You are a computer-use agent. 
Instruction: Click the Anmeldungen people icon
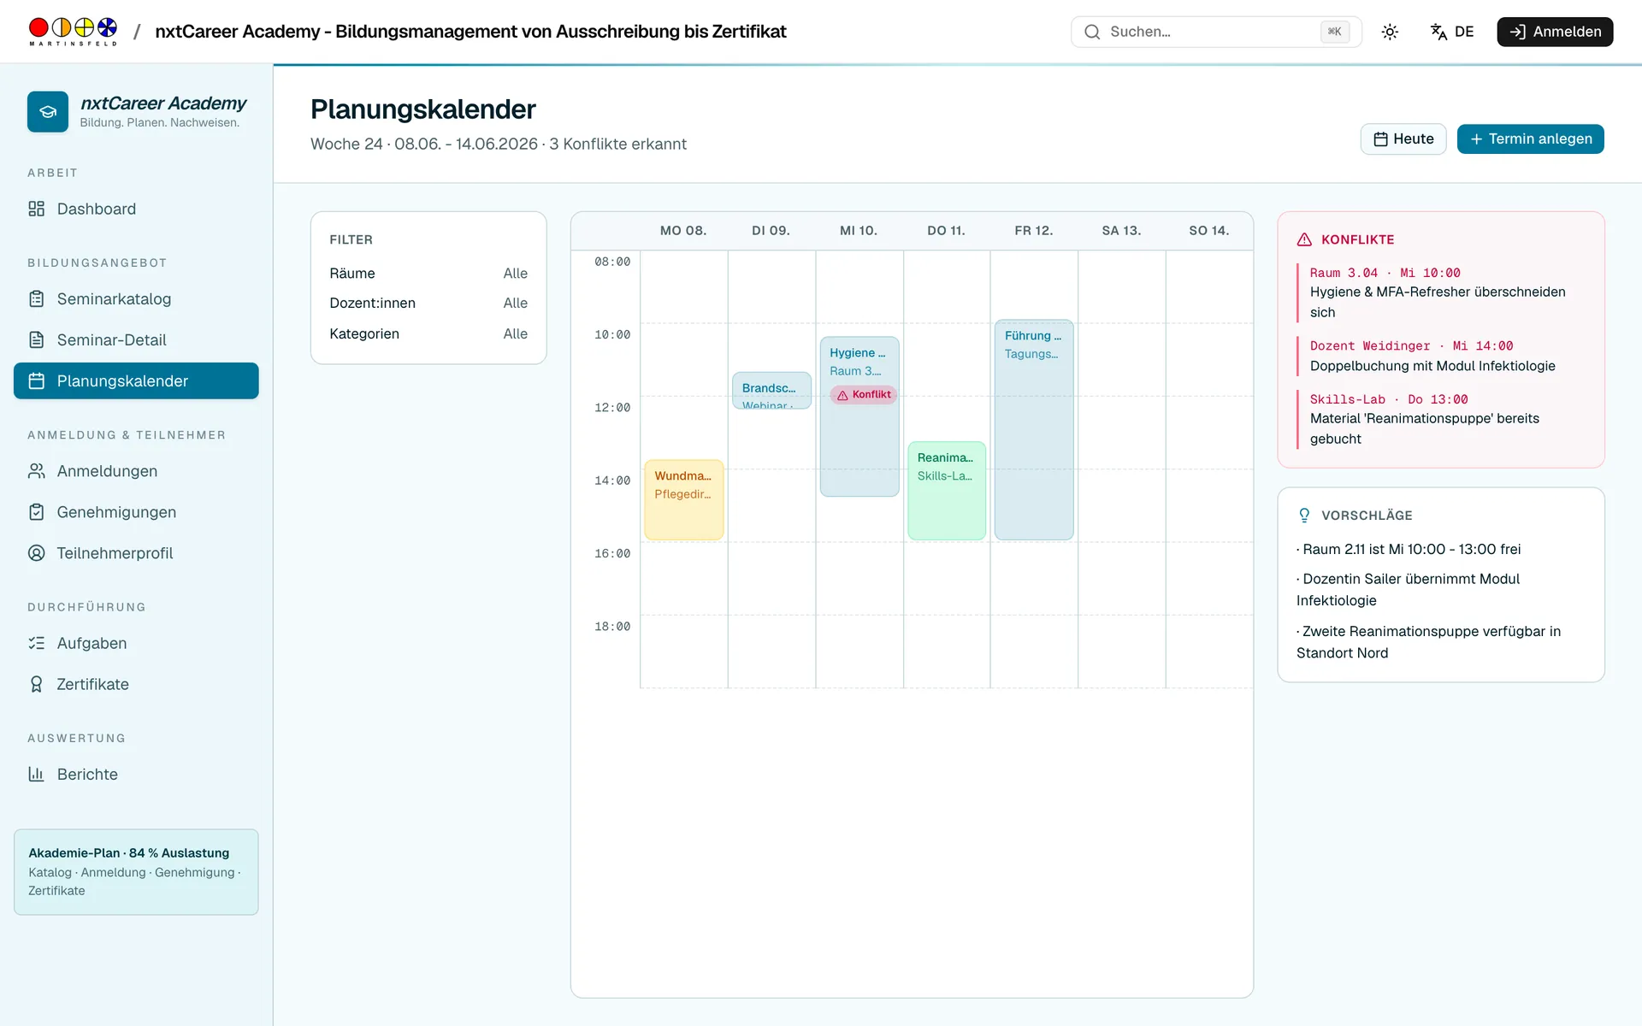coord(36,471)
